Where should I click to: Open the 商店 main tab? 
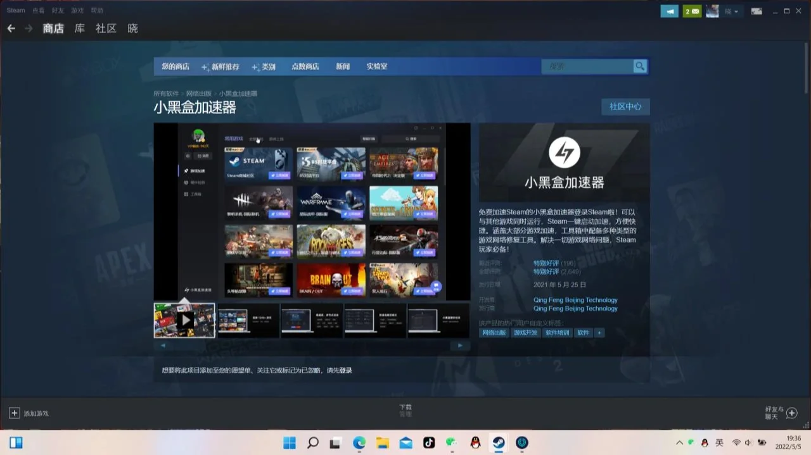pos(53,28)
